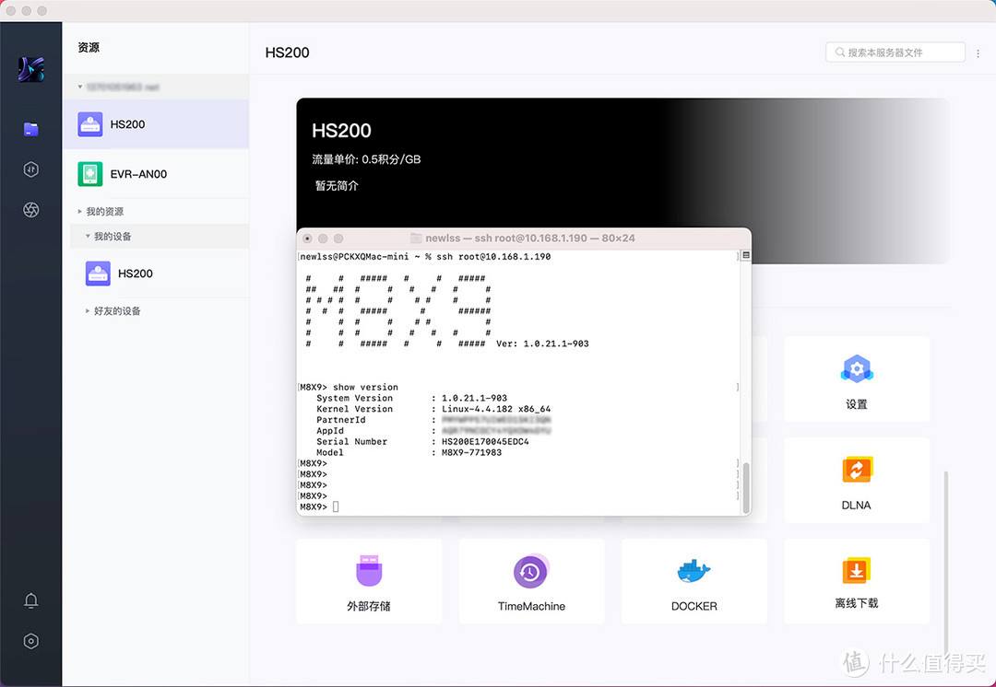Screen dimensions: 996x687
Task: Click the app main page scrollbar
Action: click(x=945, y=562)
